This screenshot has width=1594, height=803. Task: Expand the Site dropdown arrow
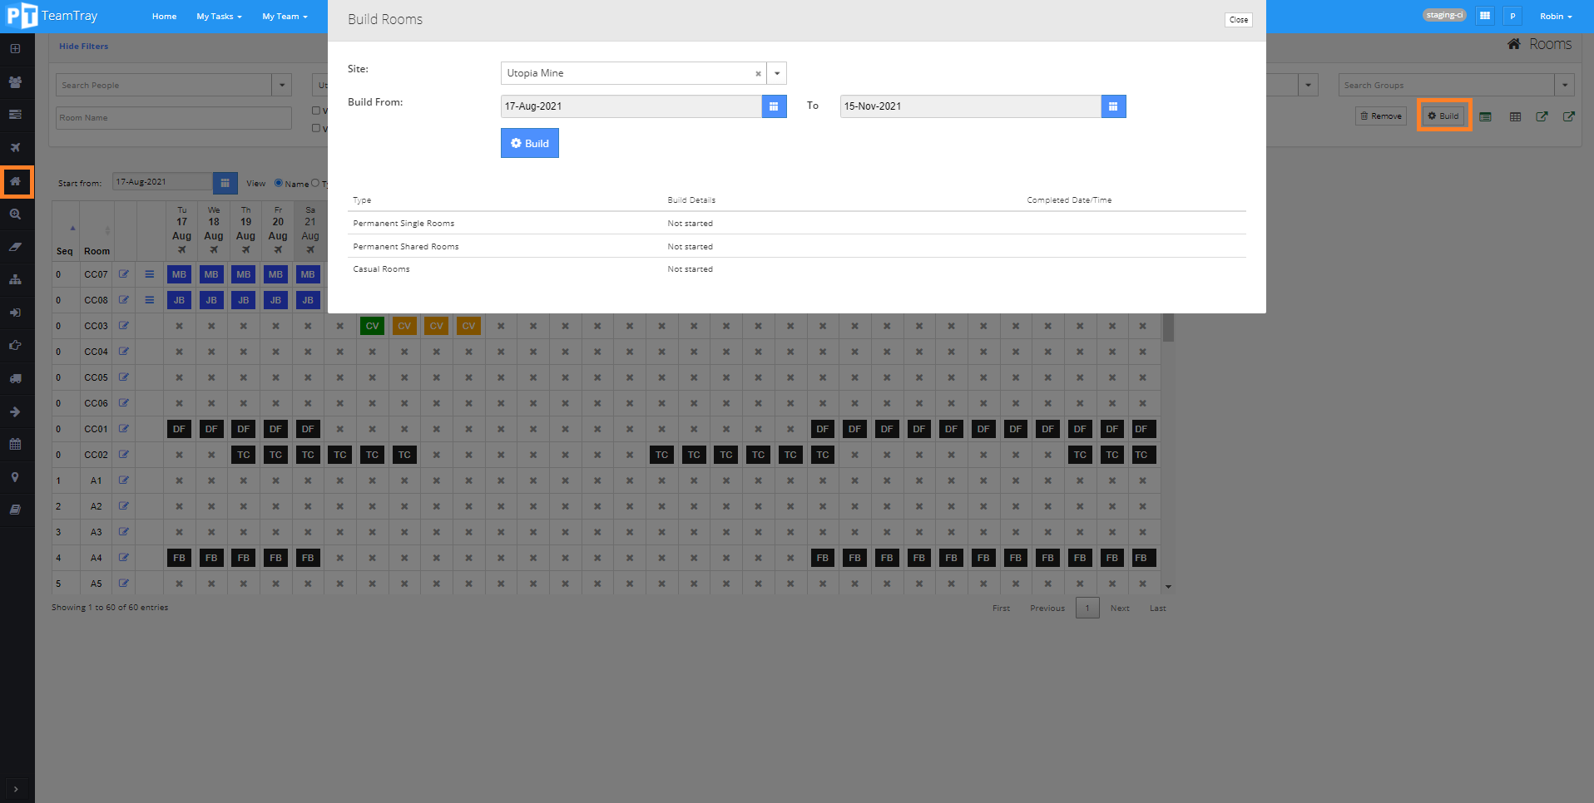coord(777,73)
